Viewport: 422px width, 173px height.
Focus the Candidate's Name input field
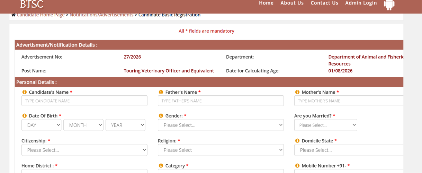(84, 101)
